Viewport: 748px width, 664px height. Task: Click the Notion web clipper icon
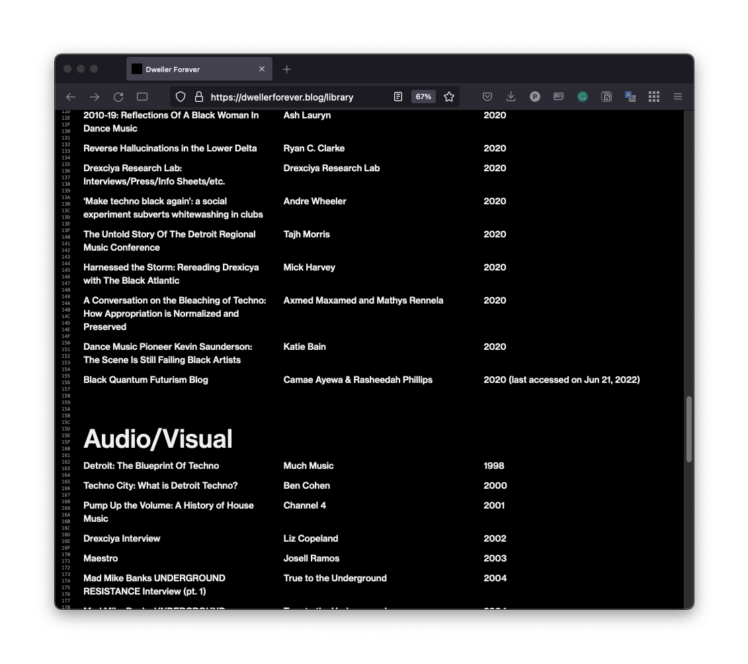point(606,97)
